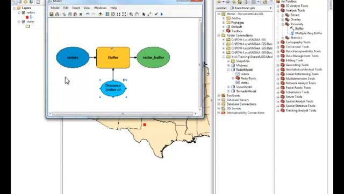This screenshot has width=344, height=194.
Task: Click the red radars symbol swatch
Action: (27, 17)
